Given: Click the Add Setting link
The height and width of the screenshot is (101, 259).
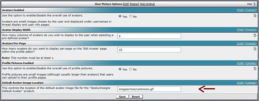Looking at the screenshot, I should pos(147,4).
